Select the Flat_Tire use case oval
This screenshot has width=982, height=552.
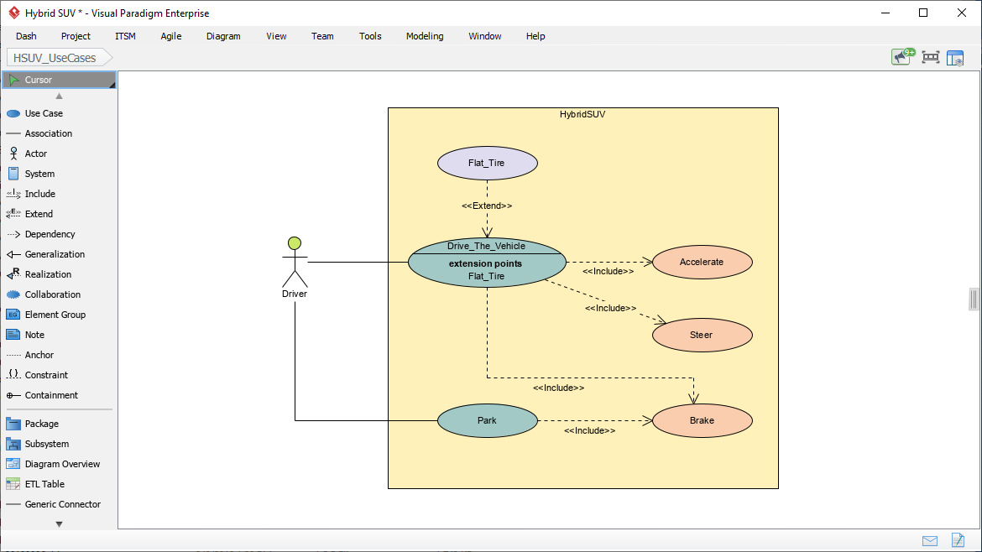(x=488, y=163)
